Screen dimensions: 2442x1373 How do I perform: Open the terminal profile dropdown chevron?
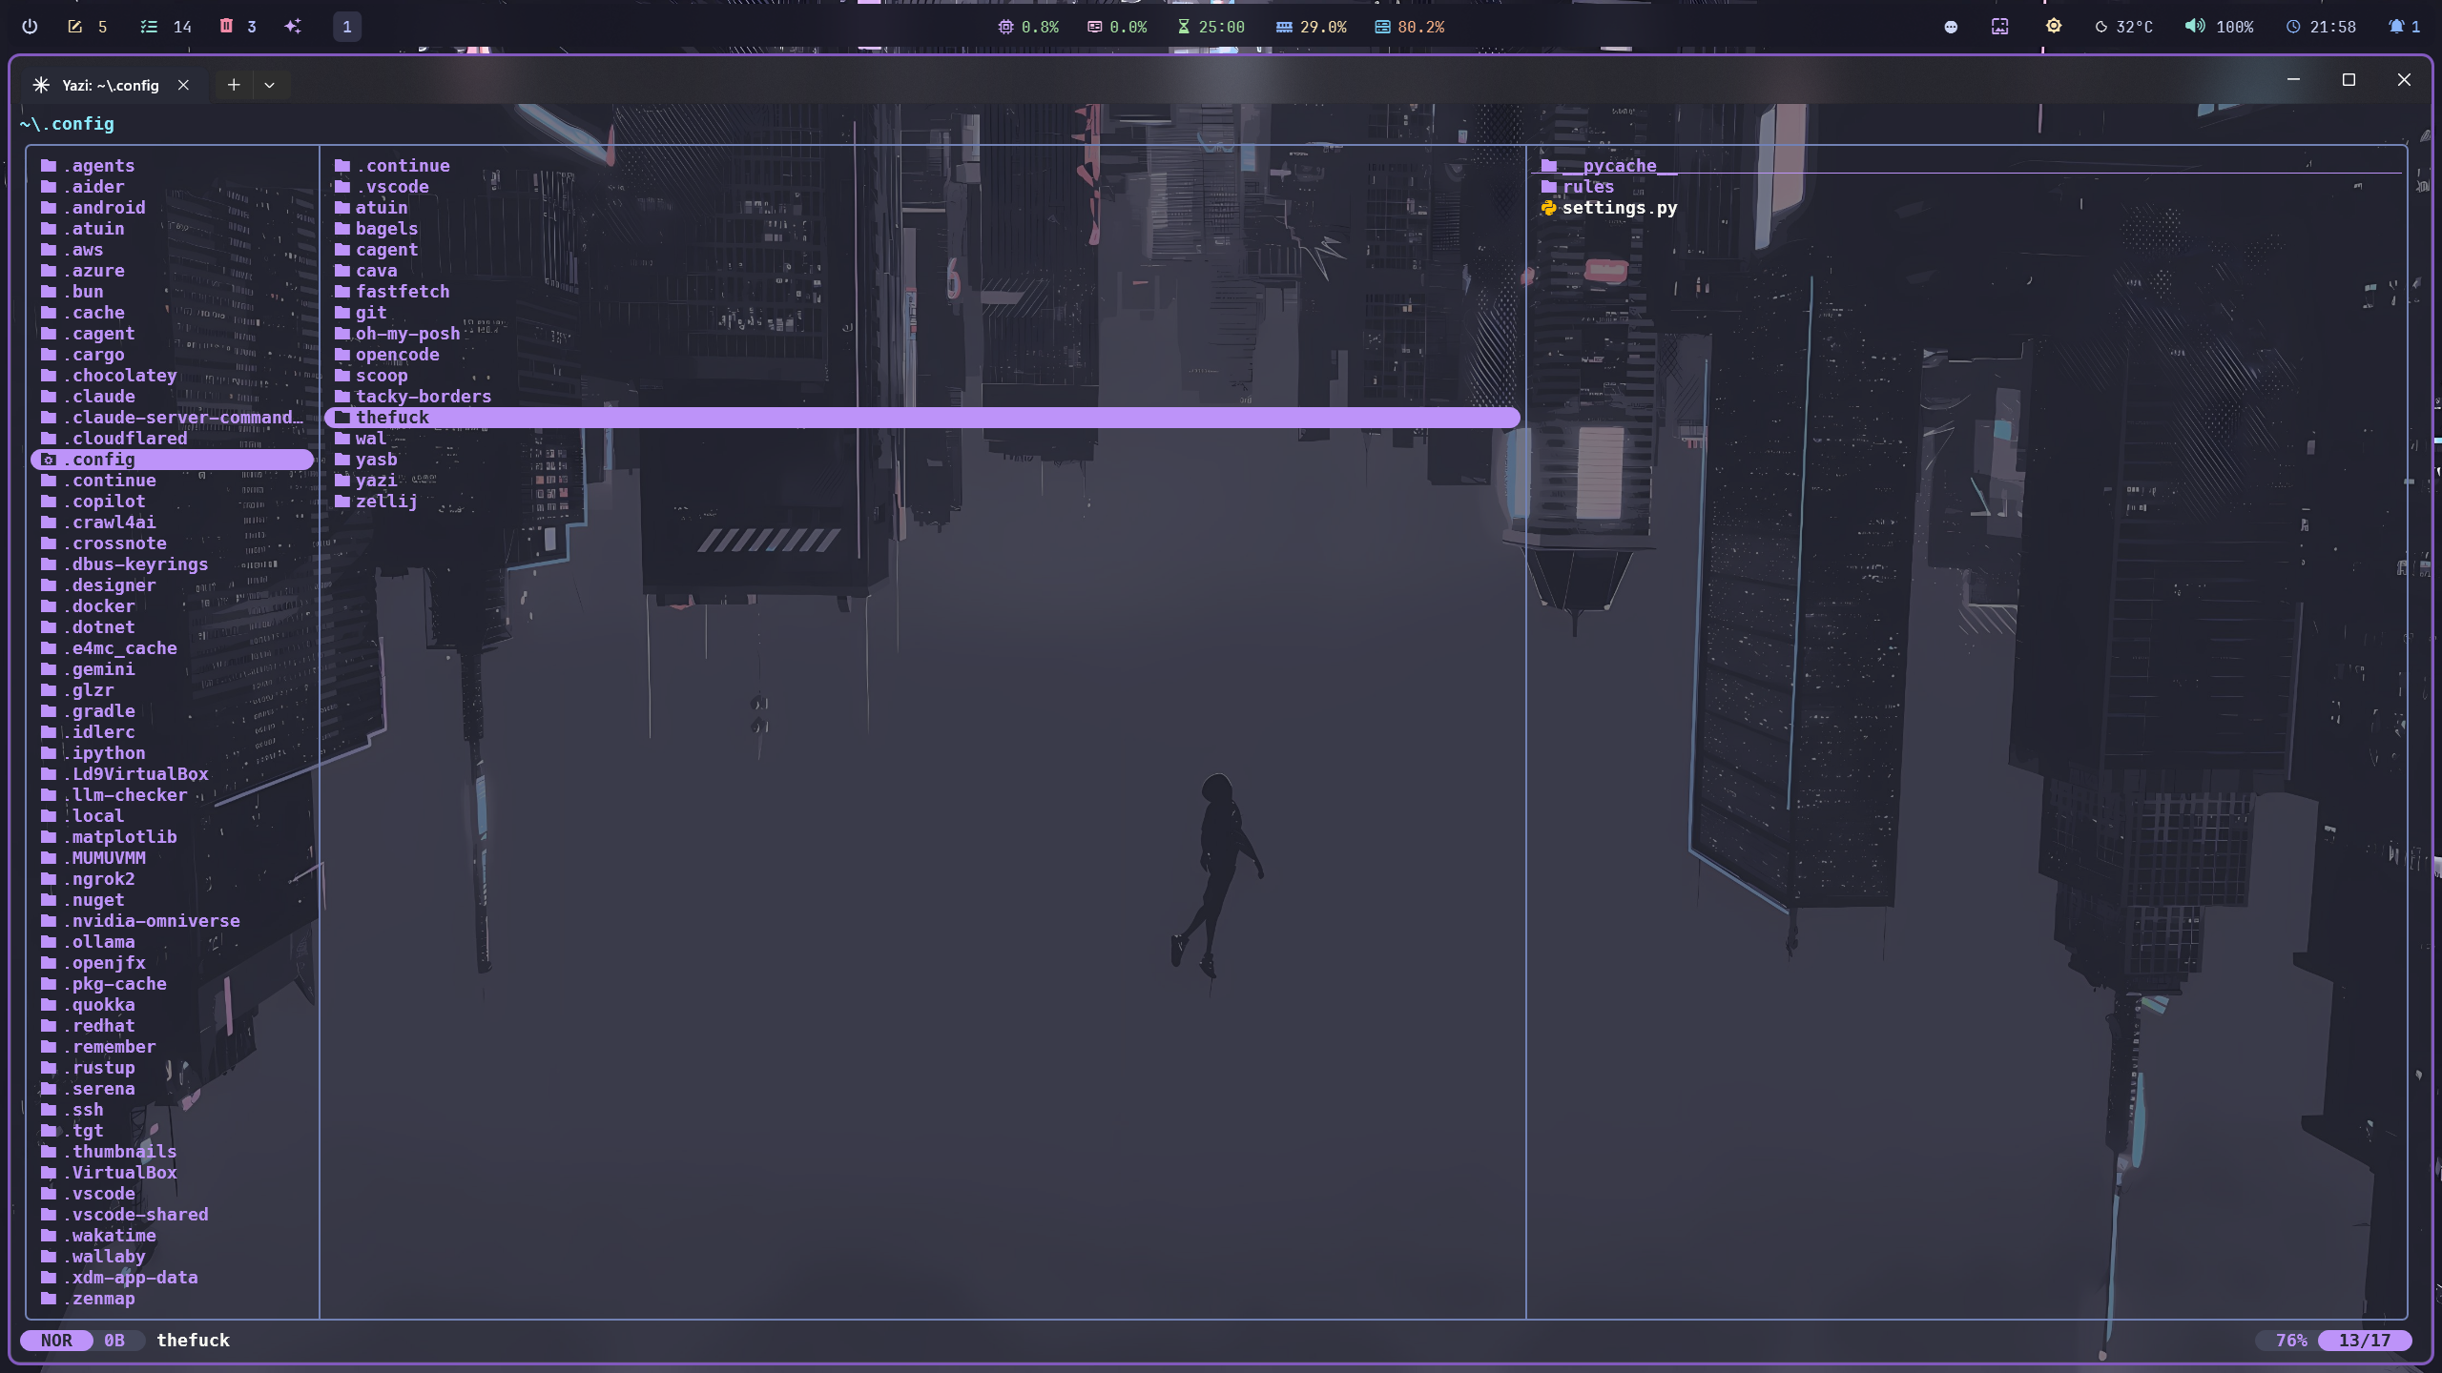(270, 85)
